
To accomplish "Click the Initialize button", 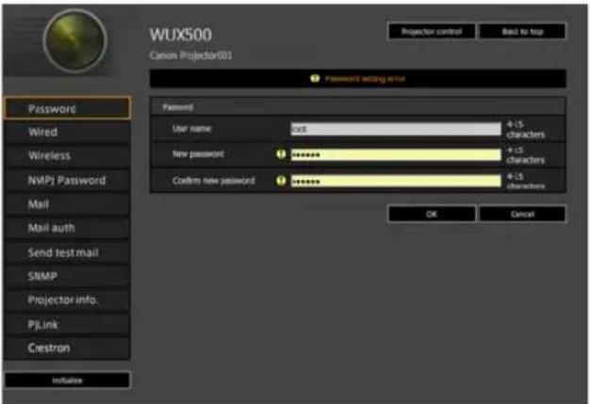I will point(67,380).
